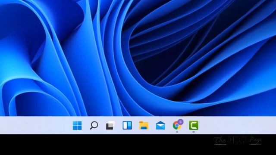
Task: Open taskbar Search magnifier
Action: (x=94, y=125)
